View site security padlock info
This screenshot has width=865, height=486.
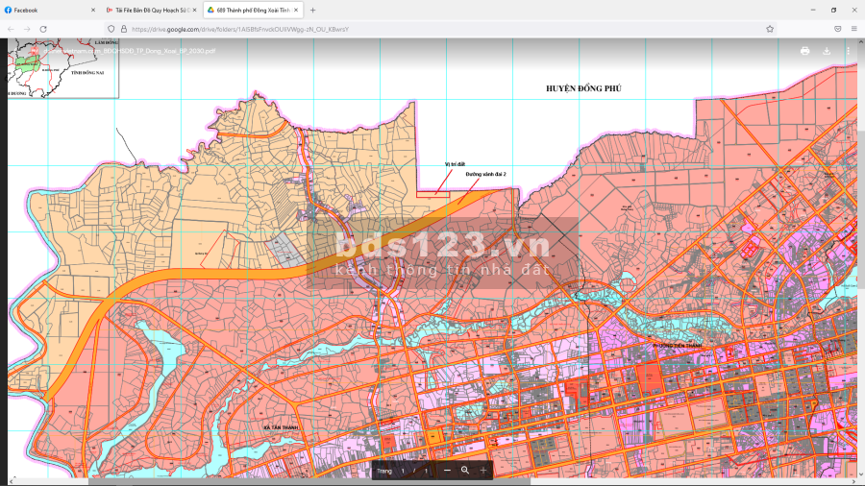[x=124, y=29]
